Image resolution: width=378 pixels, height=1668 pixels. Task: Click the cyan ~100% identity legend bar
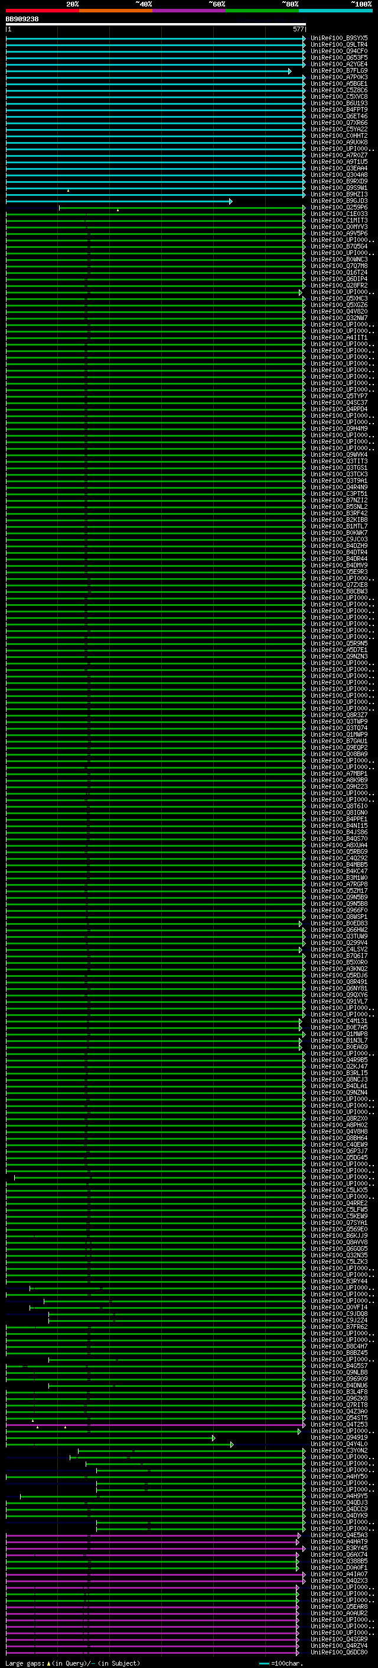335,11
